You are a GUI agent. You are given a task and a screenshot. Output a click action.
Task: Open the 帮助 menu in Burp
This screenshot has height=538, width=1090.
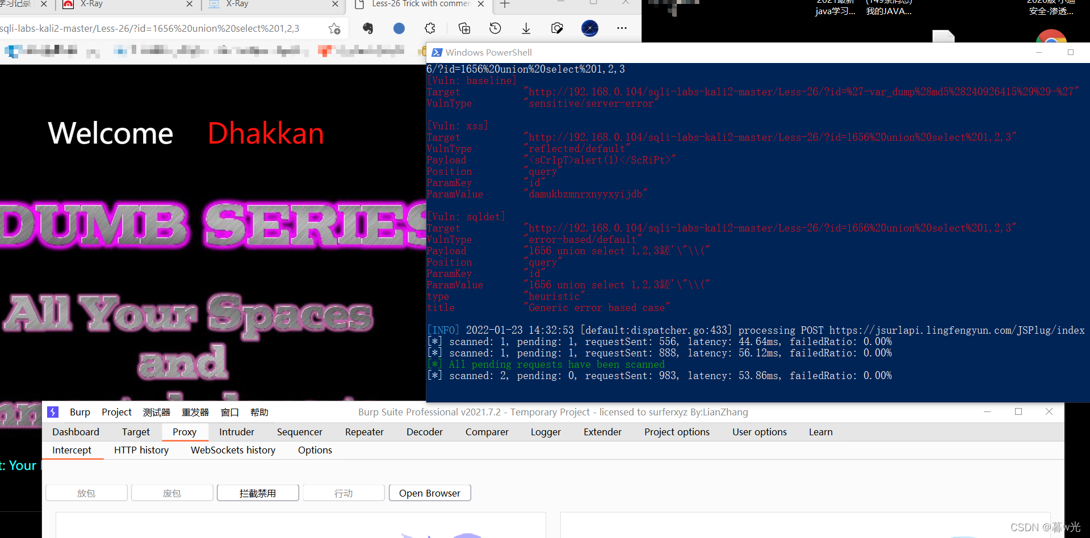pos(259,412)
